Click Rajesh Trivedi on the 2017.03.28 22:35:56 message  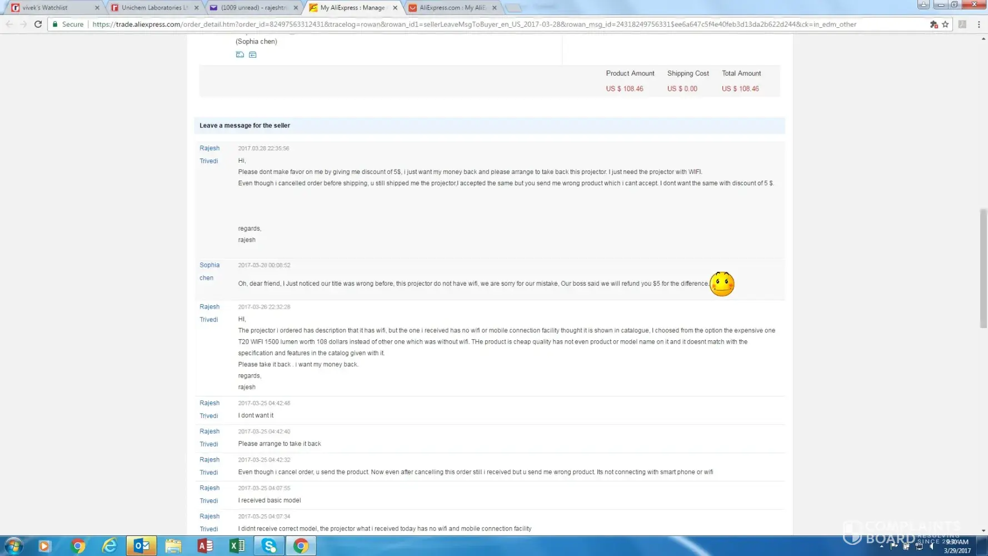click(x=209, y=155)
